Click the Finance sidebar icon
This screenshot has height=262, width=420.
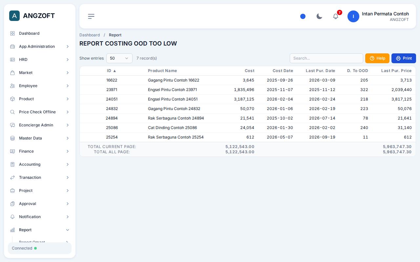click(x=12, y=151)
